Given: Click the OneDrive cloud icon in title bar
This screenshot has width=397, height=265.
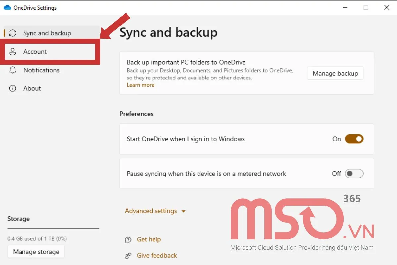Looking at the screenshot, I should (7, 8).
